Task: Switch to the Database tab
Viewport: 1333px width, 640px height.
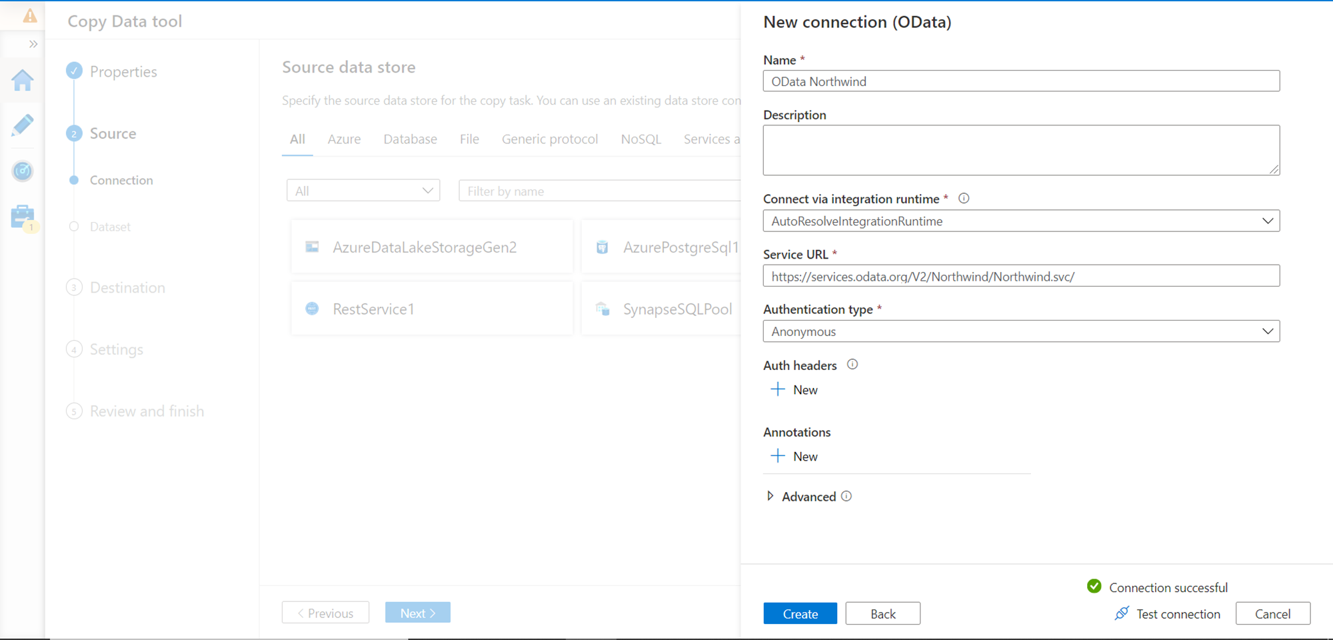Action: point(410,139)
